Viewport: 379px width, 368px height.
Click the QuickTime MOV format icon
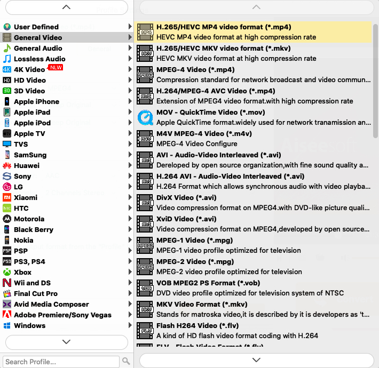[x=145, y=117]
